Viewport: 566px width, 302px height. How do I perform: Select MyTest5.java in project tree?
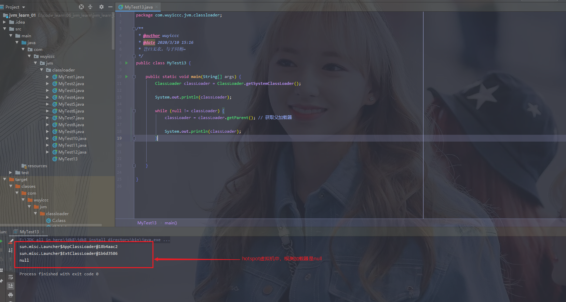[x=71, y=104]
